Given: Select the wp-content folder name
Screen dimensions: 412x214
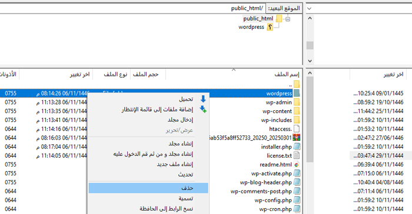Looking at the screenshot, I should pos(277,111).
